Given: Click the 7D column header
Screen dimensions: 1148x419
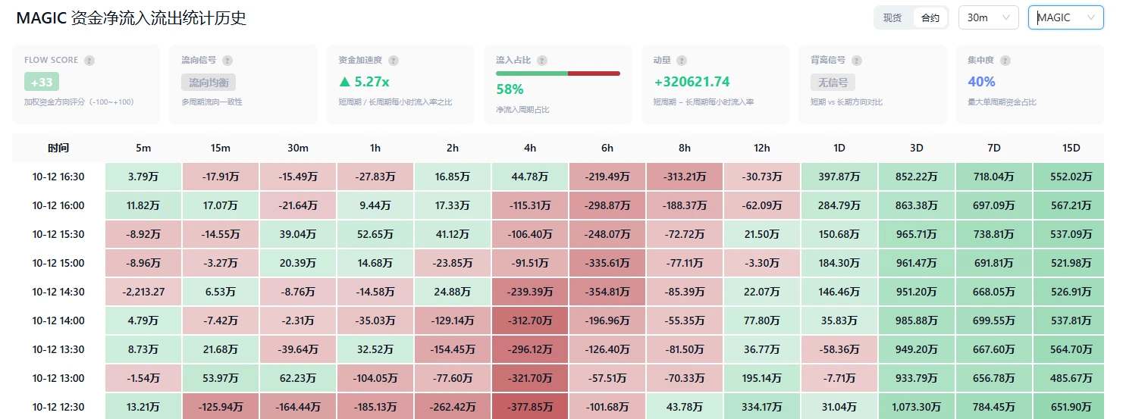Looking at the screenshot, I should click(994, 148).
